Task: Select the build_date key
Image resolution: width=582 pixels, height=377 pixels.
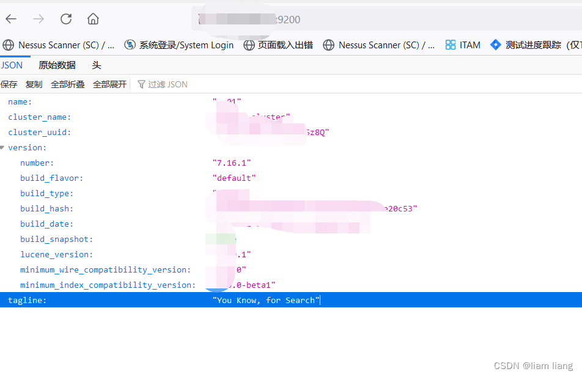Action: pos(46,224)
